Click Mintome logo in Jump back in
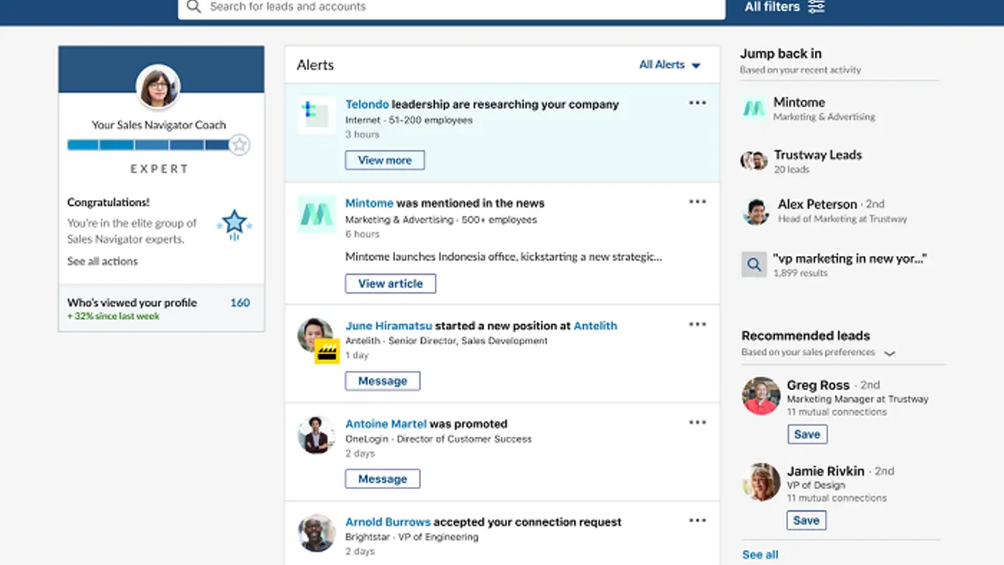 [754, 109]
